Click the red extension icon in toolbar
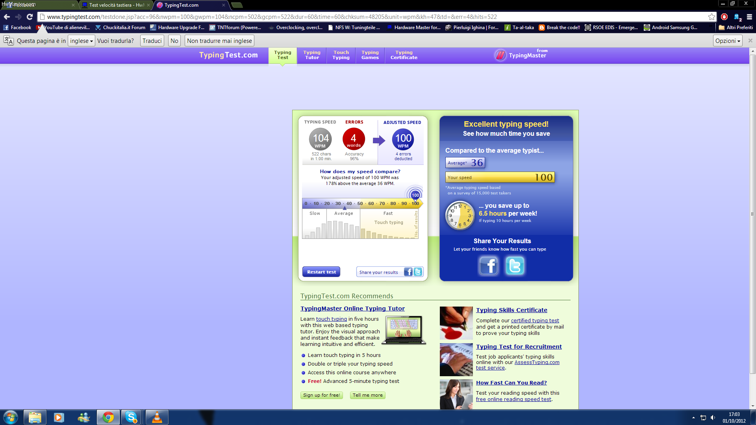 tap(724, 17)
